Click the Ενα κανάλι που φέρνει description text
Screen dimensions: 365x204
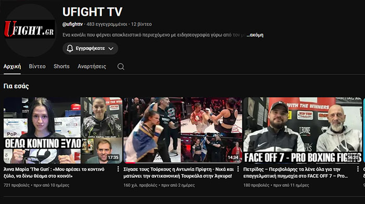(x=154, y=35)
